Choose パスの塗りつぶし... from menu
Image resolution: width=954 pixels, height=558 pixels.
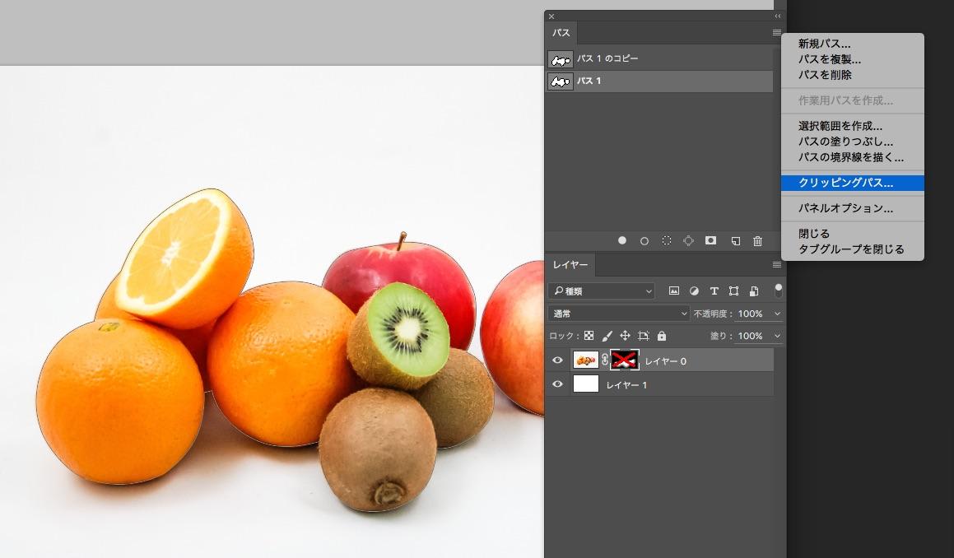845,142
